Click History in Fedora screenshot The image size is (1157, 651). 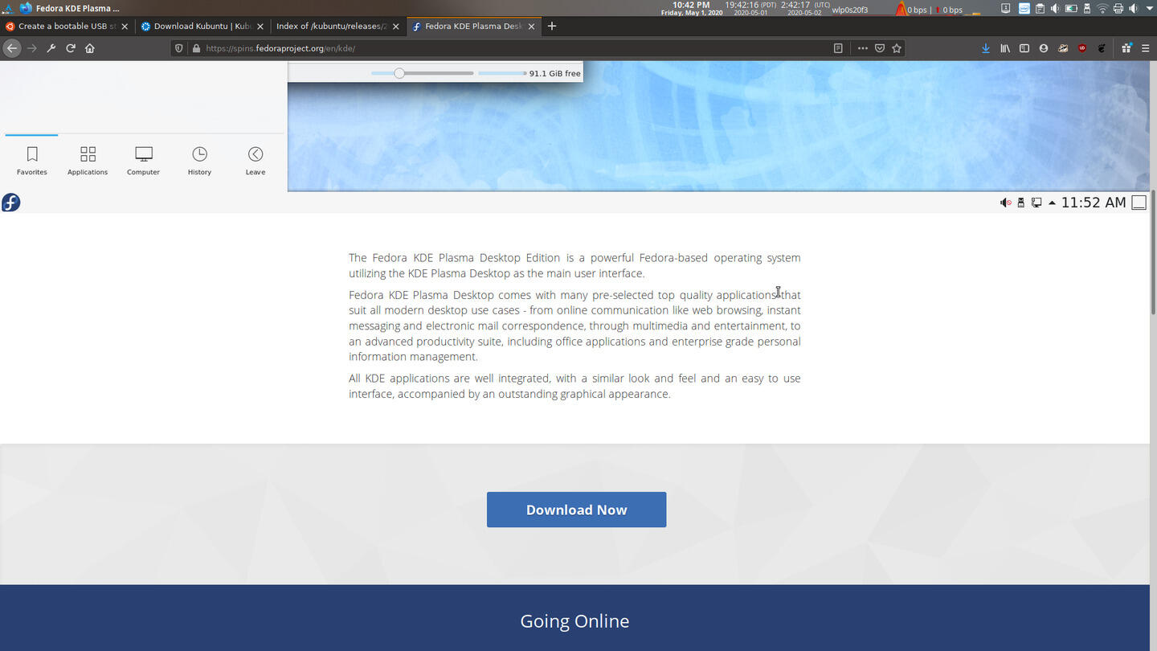[199, 160]
